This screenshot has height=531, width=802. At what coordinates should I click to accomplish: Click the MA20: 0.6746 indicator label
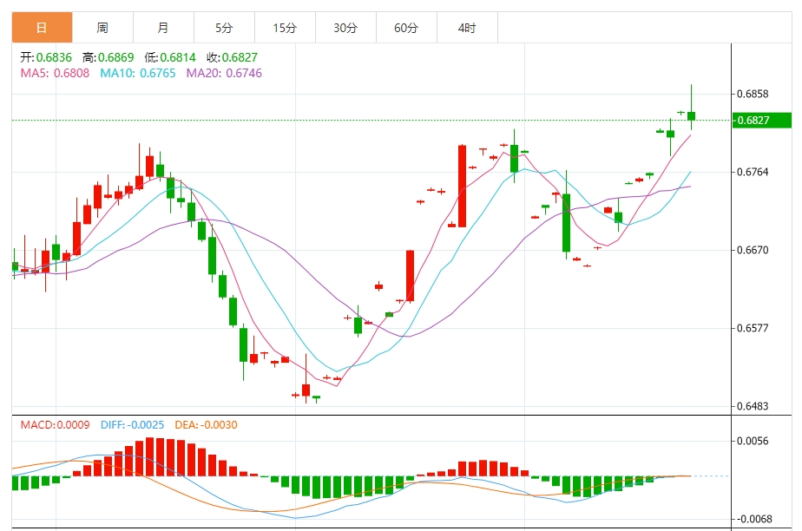pos(224,73)
